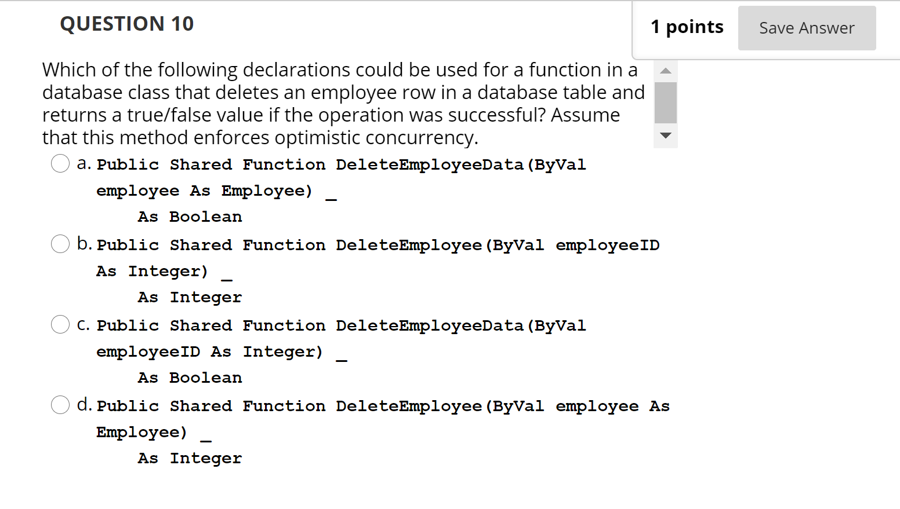Click the As Boolean text under option a
Screen dimensions: 900x509
(x=189, y=216)
